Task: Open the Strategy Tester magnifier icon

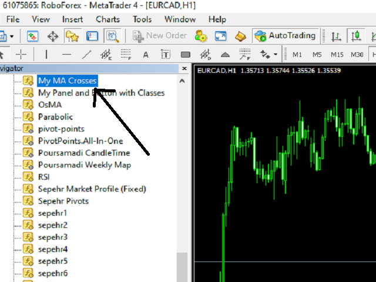Action: (112, 36)
